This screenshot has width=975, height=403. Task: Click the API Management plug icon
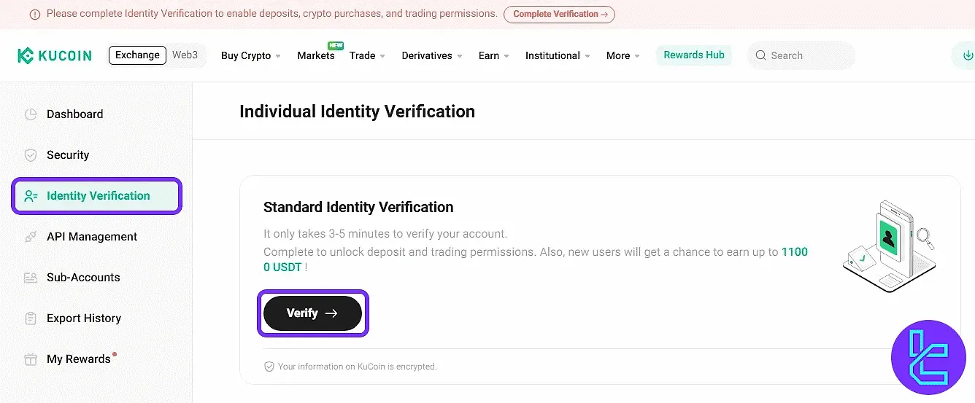pos(31,237)
